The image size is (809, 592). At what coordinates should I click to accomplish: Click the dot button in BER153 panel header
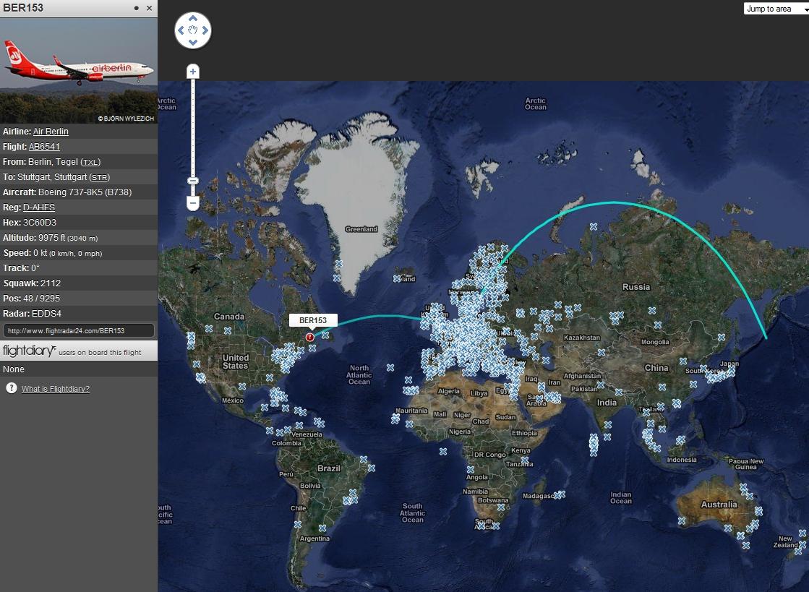[136, 8]
